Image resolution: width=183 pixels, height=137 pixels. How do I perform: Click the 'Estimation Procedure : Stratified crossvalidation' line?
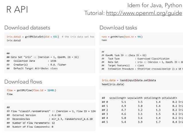[142, 69]
